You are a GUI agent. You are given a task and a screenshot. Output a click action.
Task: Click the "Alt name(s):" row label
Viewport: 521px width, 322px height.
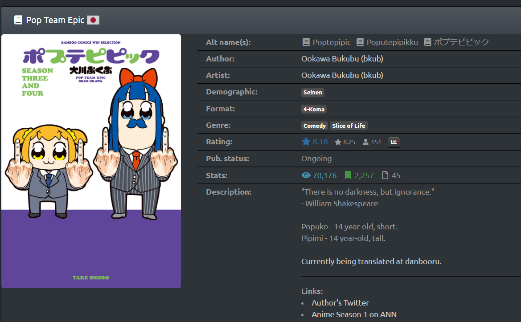(228, 42)
